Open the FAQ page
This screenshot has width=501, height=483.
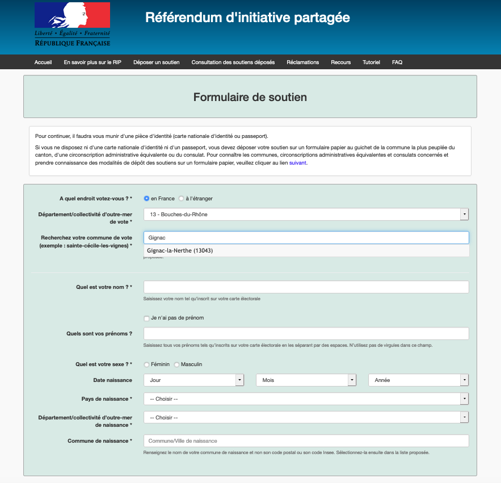click(397, 62)
